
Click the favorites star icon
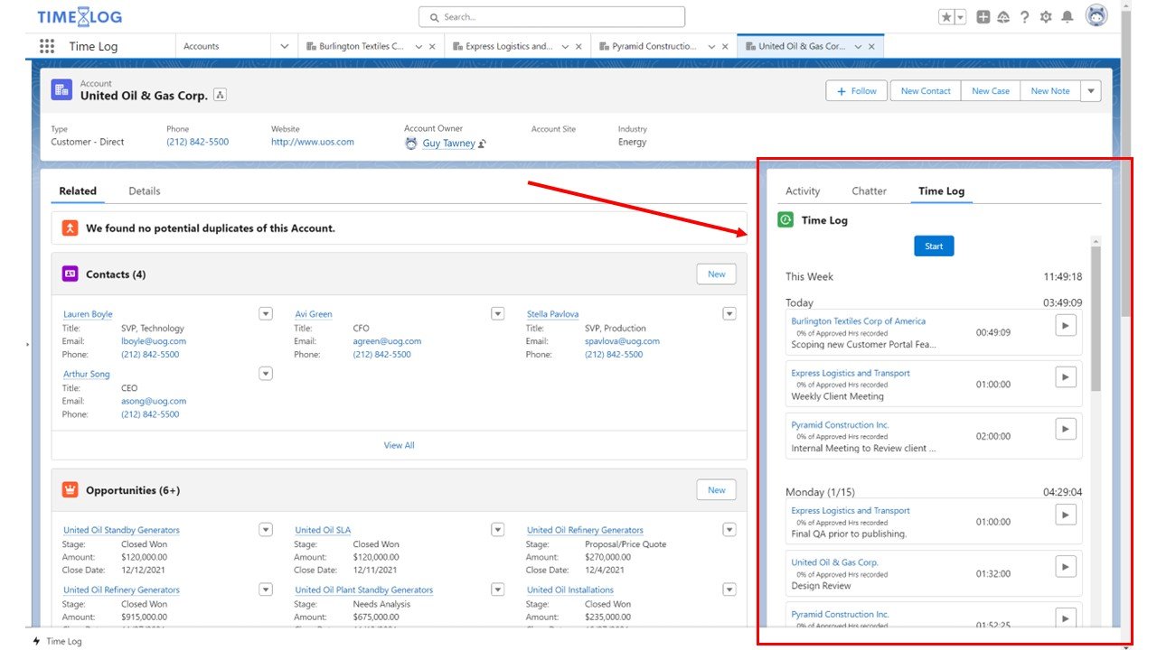tap(946, 17)
